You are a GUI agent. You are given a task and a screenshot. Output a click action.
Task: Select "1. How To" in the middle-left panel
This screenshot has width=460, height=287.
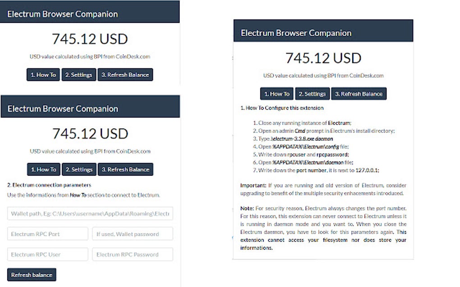43,169
